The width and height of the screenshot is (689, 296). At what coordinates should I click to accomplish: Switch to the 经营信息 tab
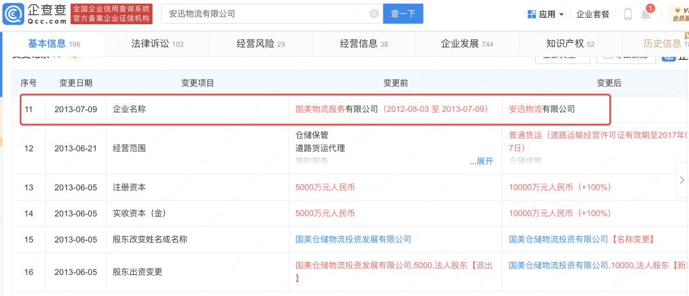coord(364,44)
